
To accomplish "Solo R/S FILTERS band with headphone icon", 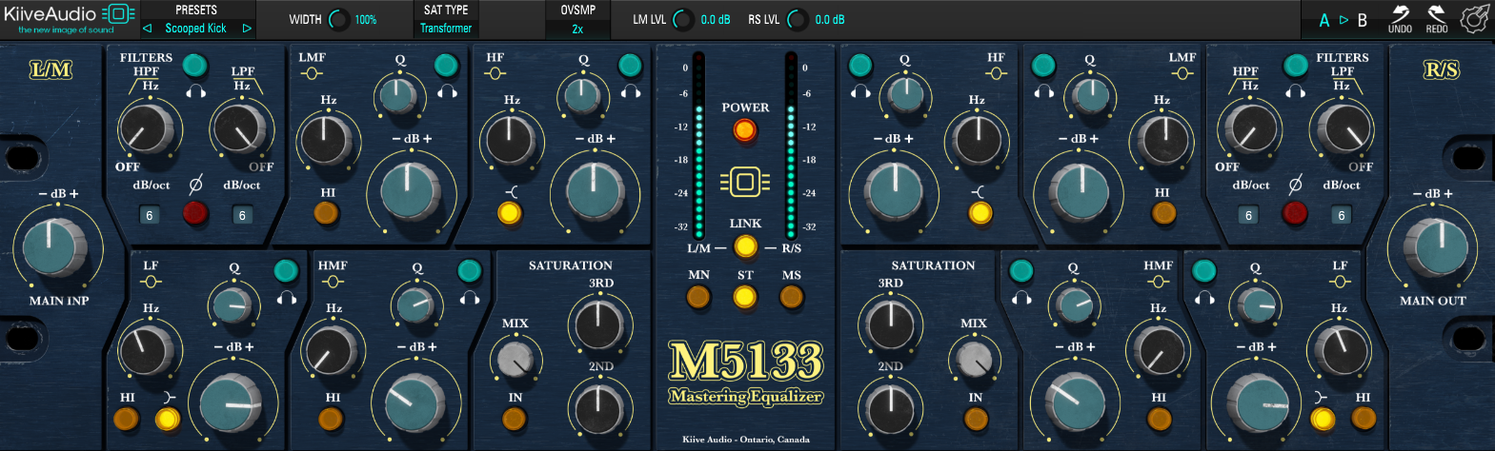I will pos(1295,91).
